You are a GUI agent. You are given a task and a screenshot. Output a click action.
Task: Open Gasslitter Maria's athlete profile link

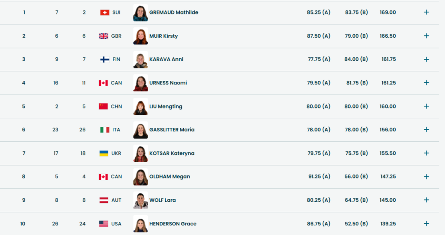[172, 130]
